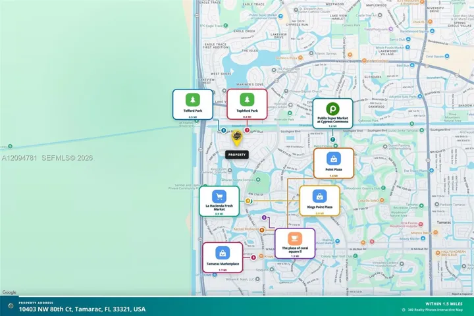
Task: Open the Tamarac Marketplace card title
Action: 223,264
